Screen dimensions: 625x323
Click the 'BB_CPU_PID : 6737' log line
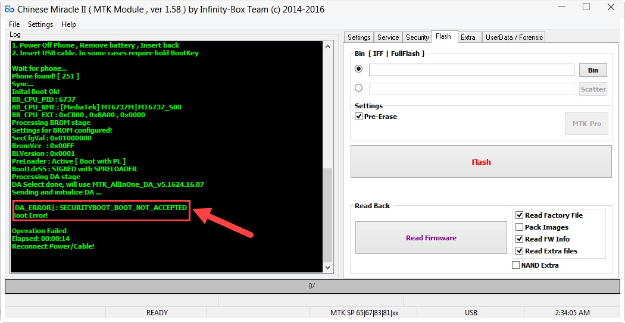tap(44, 99)
